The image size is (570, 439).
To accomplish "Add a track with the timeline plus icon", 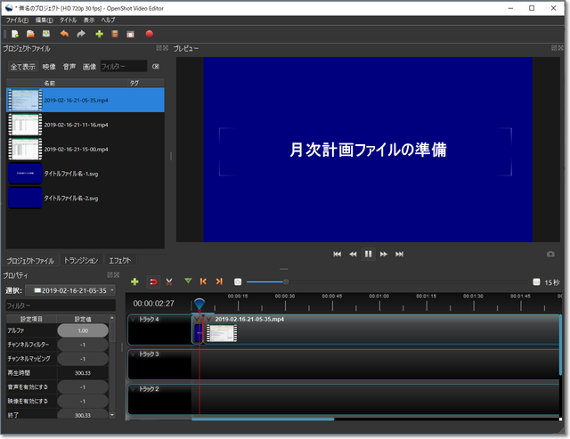I will 134,281.
